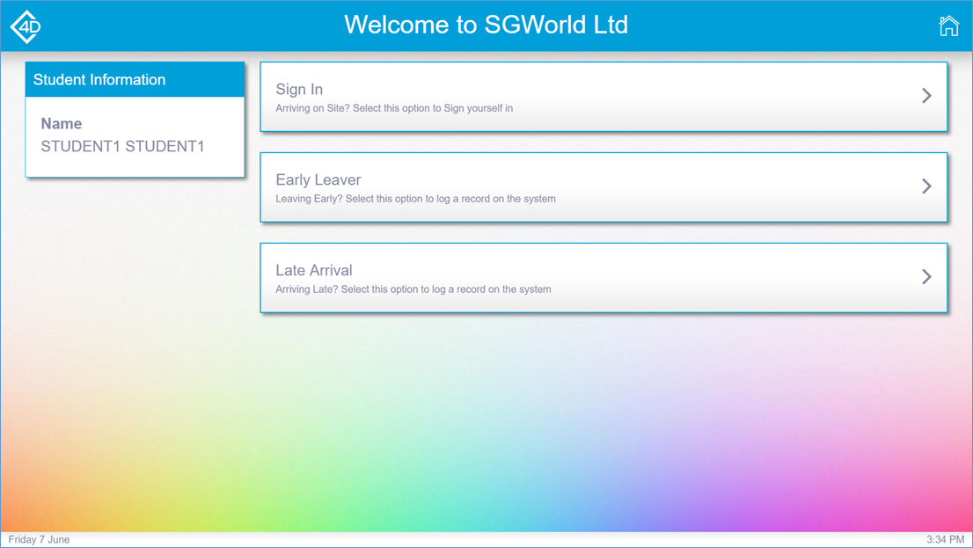The image size is (973, 548).
Task: Click the Welcome to SGWorld Ltd title
Action: coord(486,25)
